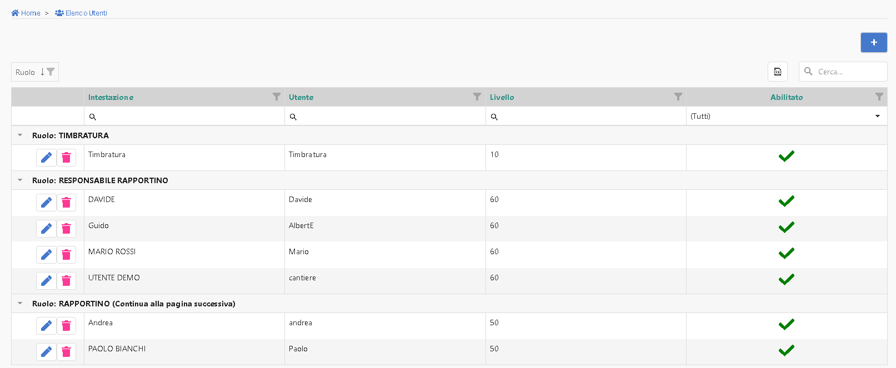This screenshot has height=368, width=896.
Task: Click the Cerca search field
Action: pos(848,72)
